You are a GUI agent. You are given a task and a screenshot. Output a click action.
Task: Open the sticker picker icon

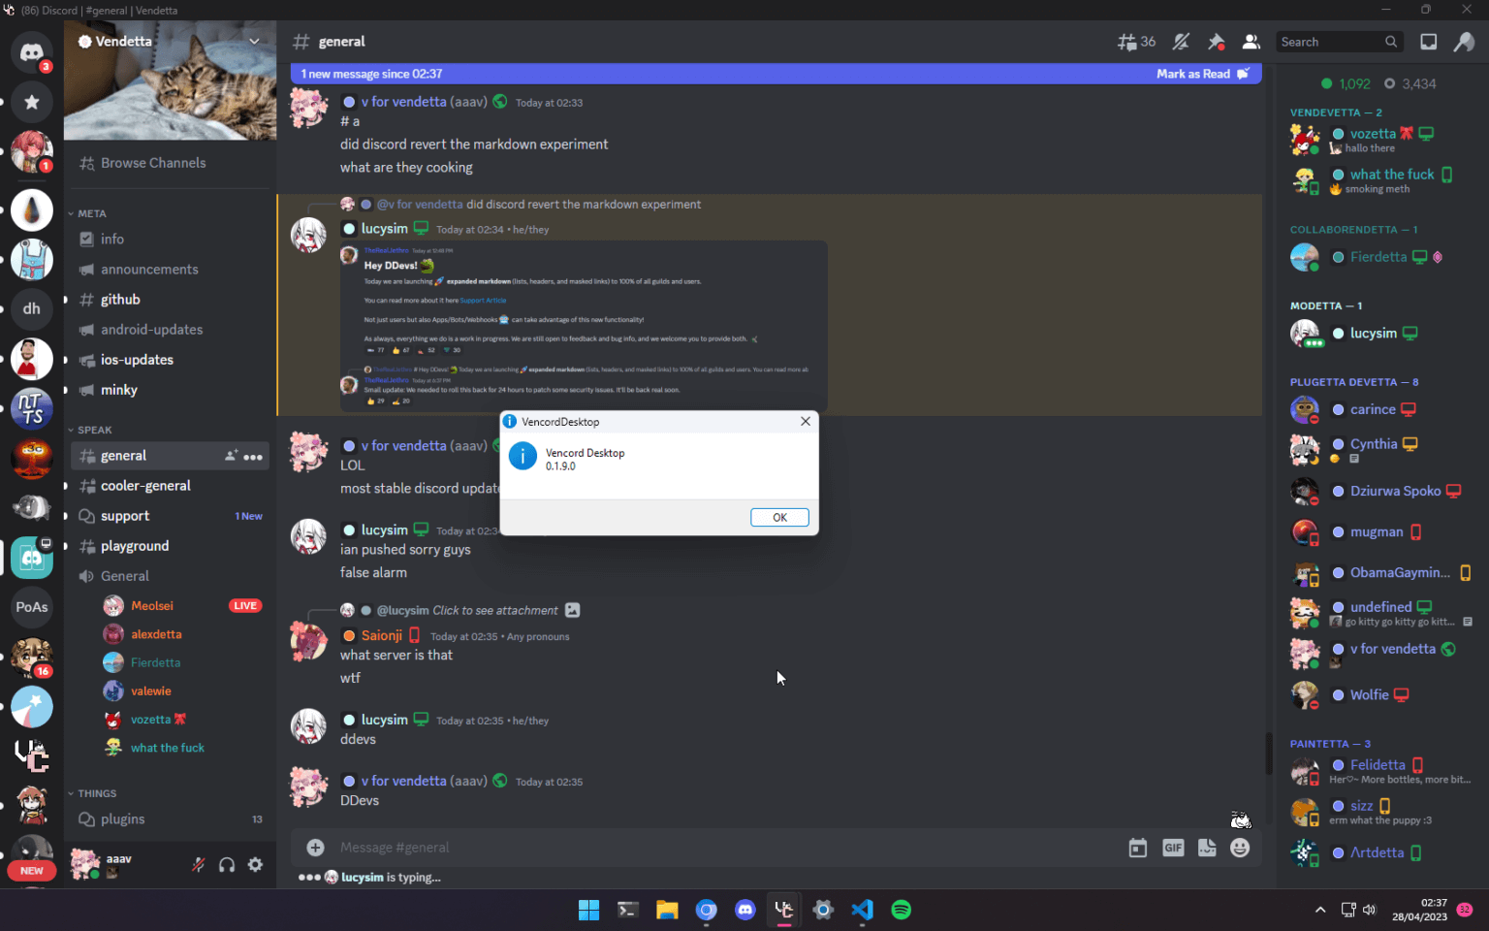pyautogui.click(x=1207, y=848)
